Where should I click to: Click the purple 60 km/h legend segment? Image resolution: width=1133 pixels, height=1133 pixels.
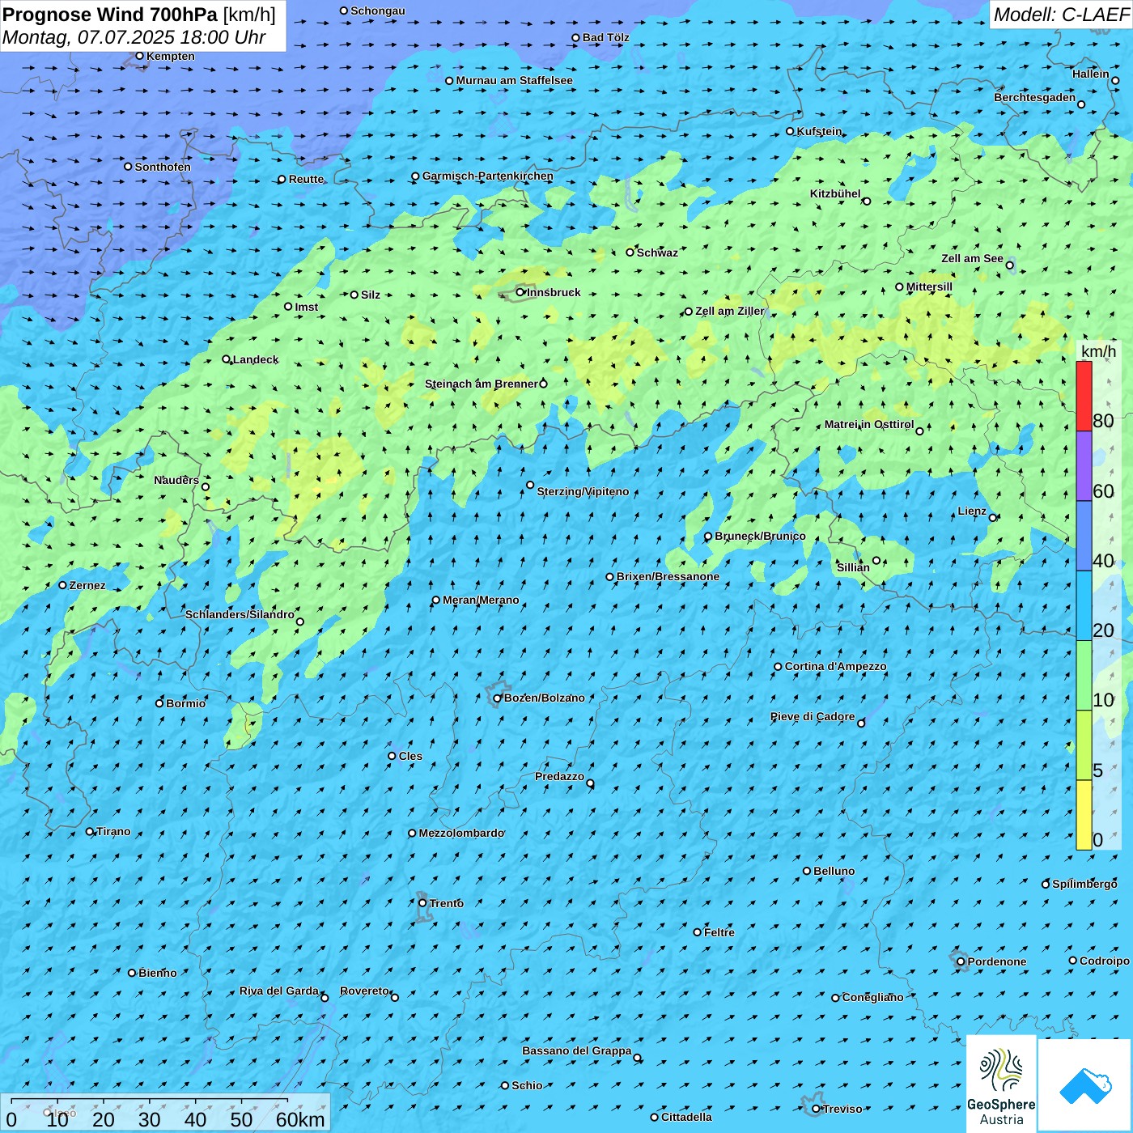(1084, 466)
